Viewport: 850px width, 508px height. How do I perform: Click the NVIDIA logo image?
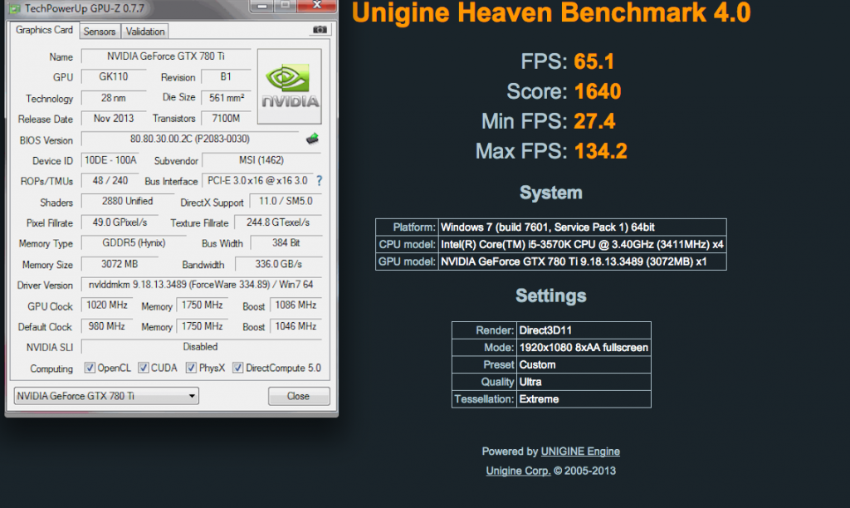click(x=290, y=86)
